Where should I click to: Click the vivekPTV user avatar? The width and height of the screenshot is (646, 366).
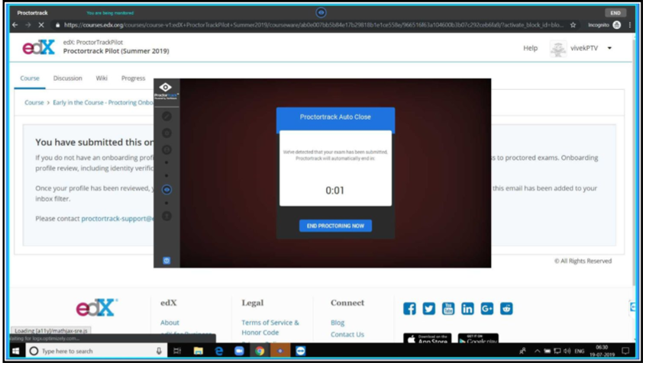tap(558, 49)
